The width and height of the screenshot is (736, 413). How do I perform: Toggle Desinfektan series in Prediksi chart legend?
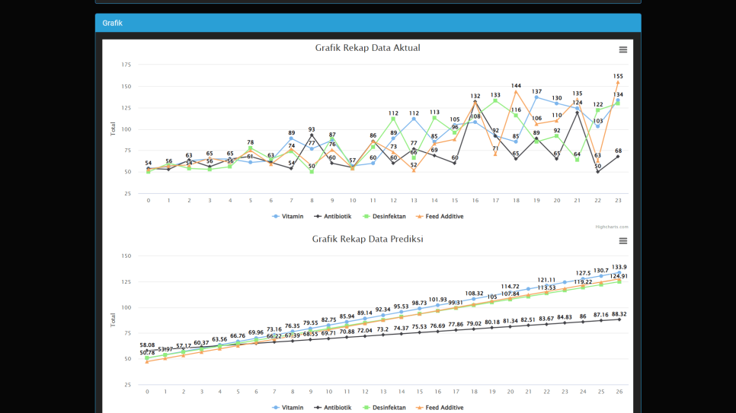pyautogui.click(x=385, y=408)
